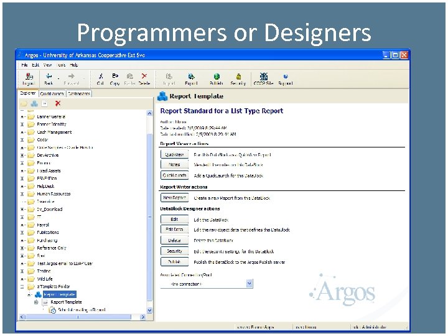Click the Copy toolbar icon

(x=115, y=76)
